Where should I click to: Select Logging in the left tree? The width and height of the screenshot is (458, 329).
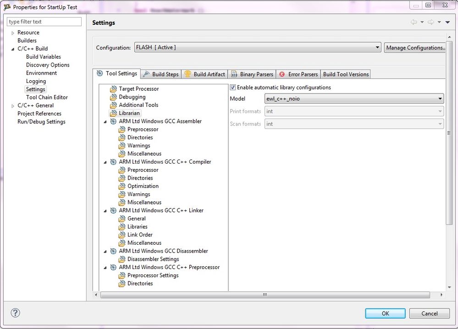pos(36,81)
